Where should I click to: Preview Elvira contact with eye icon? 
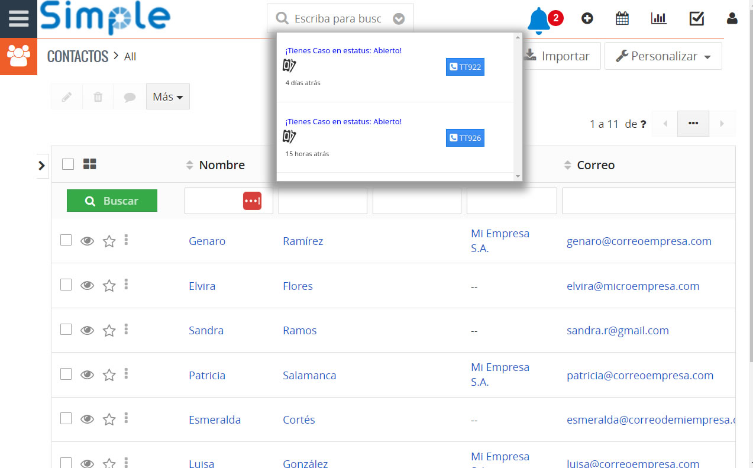[x=87, y=286]
